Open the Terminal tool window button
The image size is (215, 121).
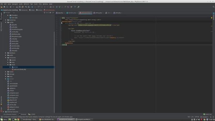coord(23,114)
